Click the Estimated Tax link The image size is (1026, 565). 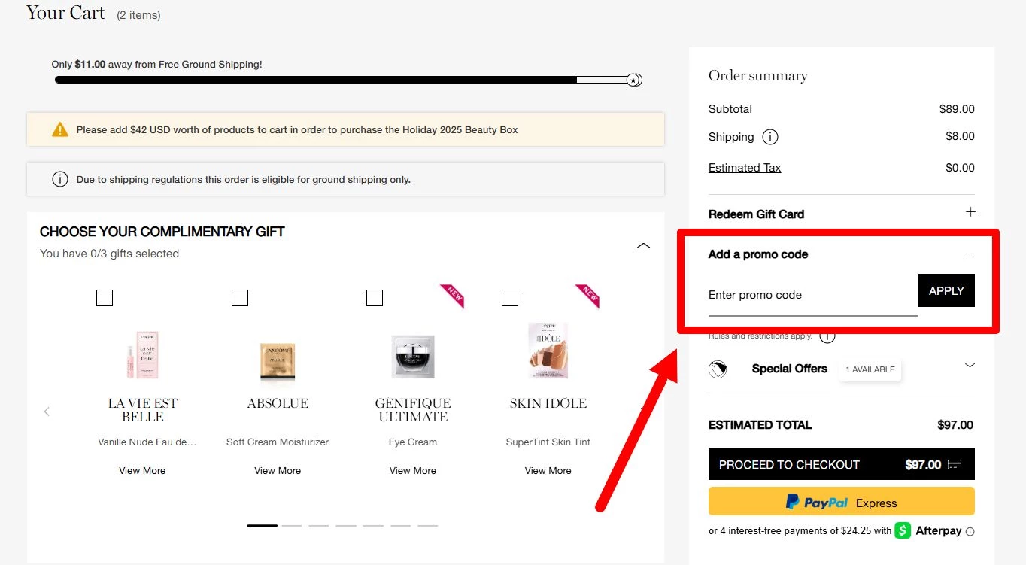pos(745,168)
